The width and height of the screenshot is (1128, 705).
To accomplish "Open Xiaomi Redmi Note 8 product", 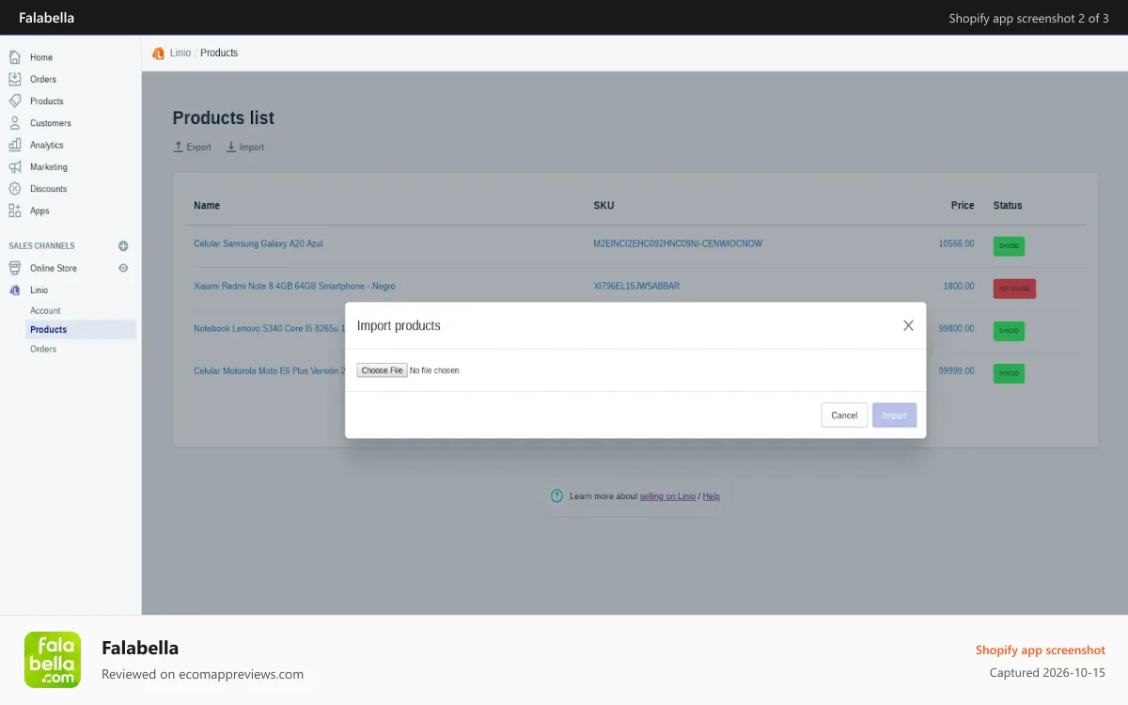I will tap(294, 286).
